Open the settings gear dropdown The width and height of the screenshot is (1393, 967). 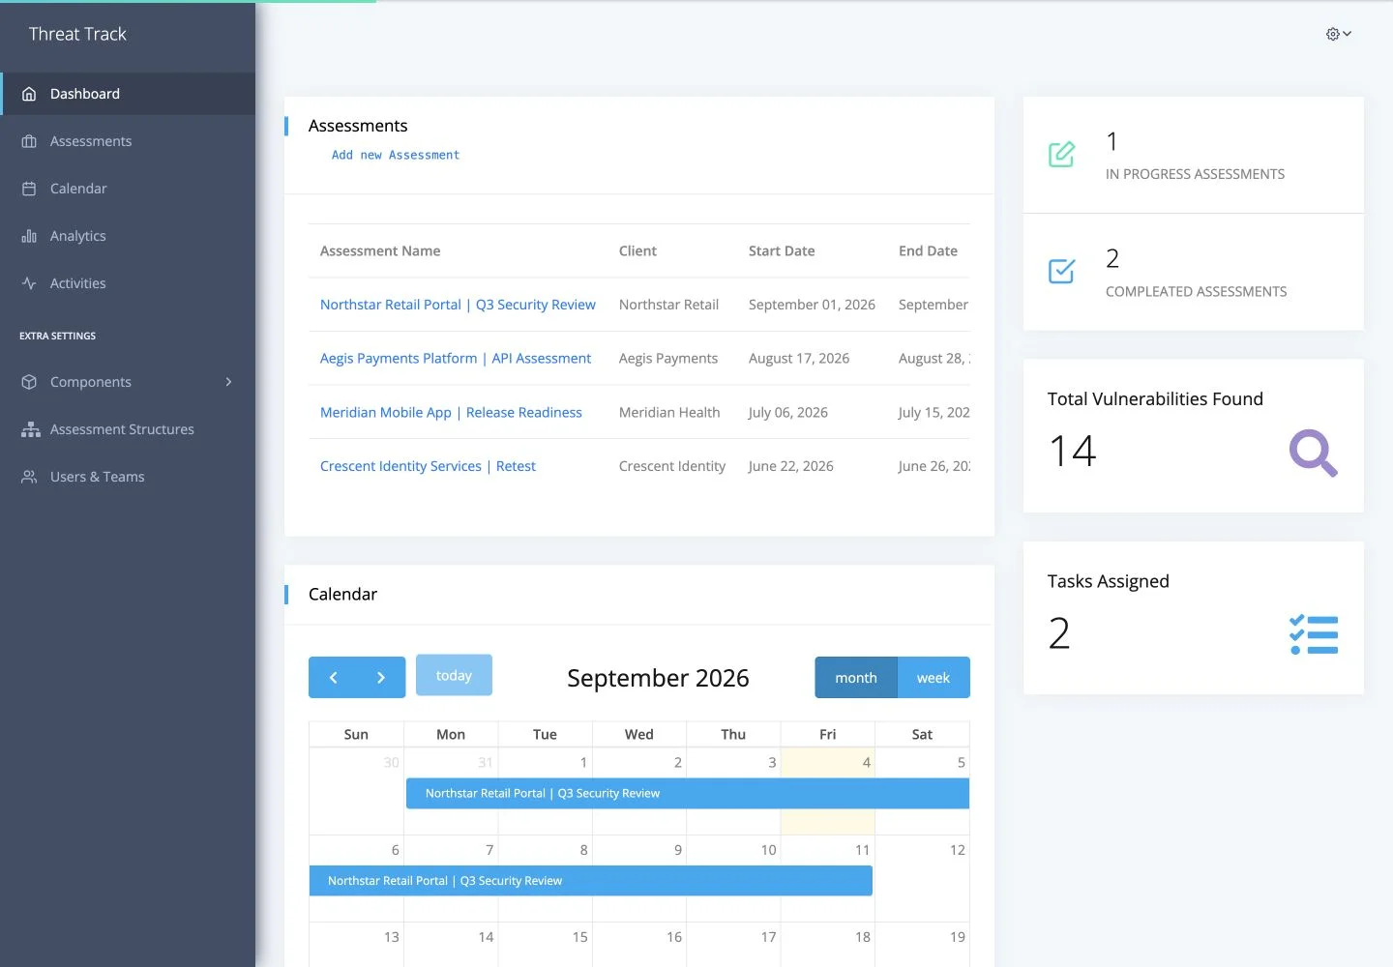(x=1339, y=34)
